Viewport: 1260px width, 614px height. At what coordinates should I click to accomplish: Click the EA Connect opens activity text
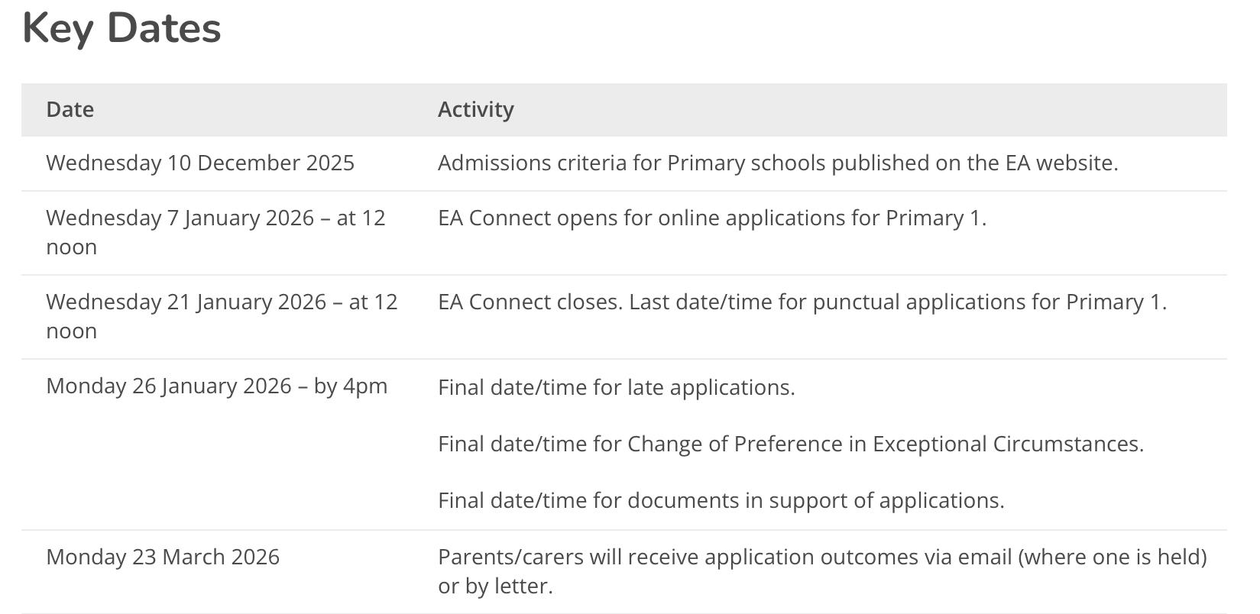(x=711, y=218)
